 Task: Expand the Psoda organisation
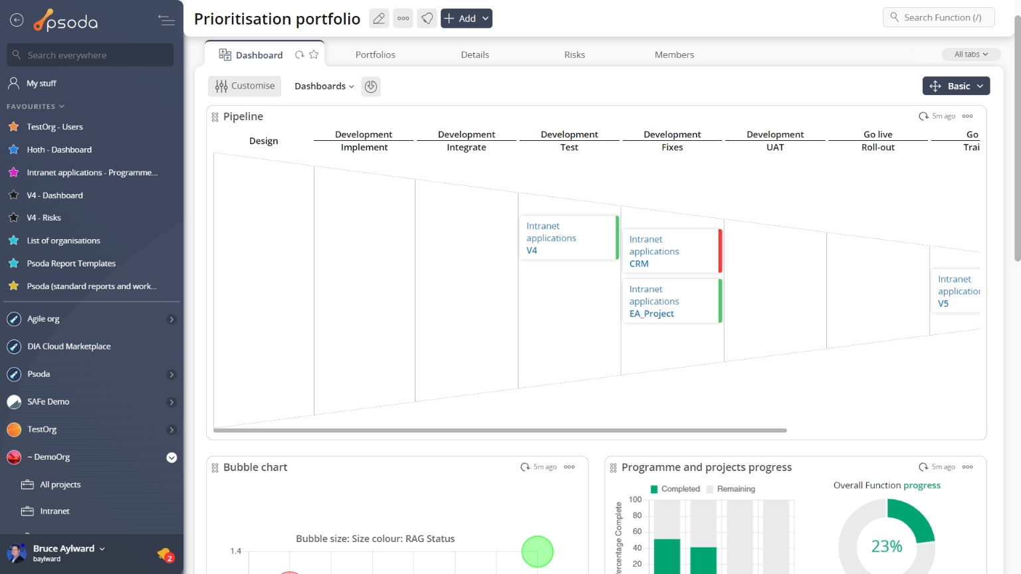pyautogui.click(x=171, y=375)
